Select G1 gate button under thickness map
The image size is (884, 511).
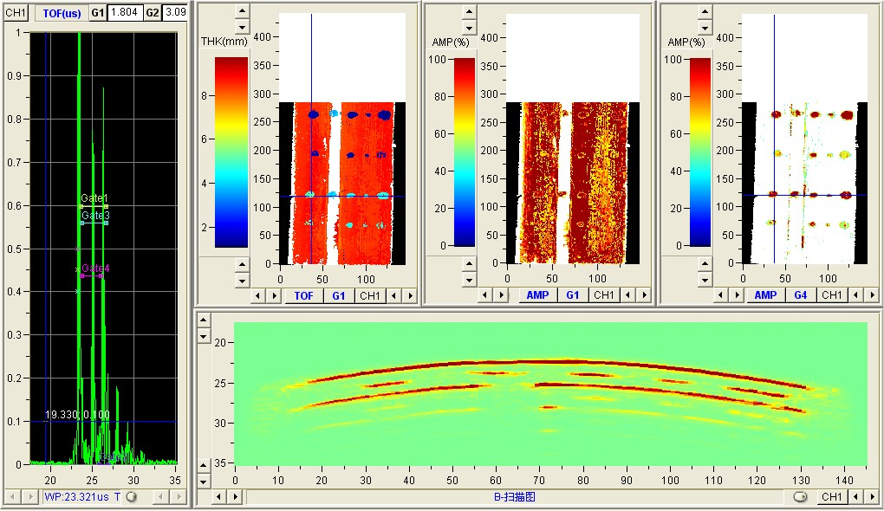pyautogui.click(x=338, y=295)
